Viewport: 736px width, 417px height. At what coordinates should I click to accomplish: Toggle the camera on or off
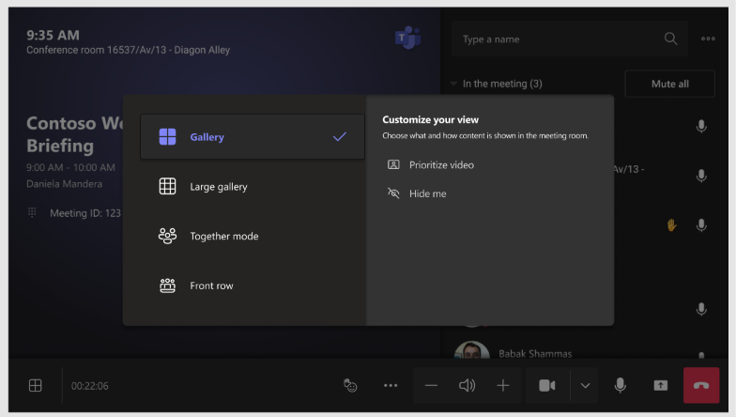pos(547,385)
